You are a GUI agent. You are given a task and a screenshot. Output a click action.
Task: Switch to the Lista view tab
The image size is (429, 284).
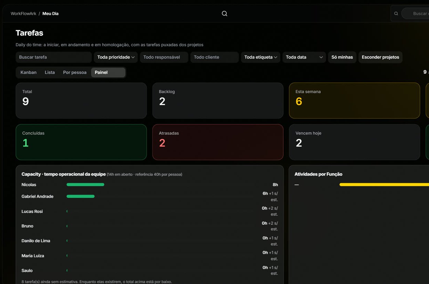50,72
